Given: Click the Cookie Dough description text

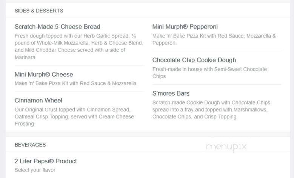Looking at the screenshot, I should (x=209, y=73).
